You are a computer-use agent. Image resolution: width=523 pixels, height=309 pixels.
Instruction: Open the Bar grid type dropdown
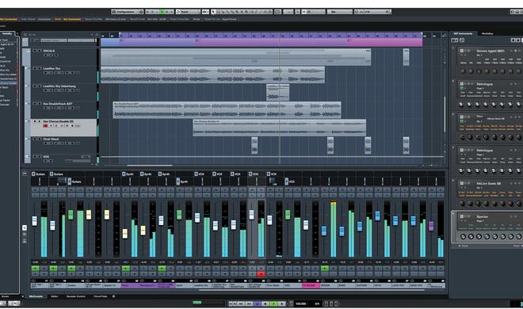[x=339, y=12]
